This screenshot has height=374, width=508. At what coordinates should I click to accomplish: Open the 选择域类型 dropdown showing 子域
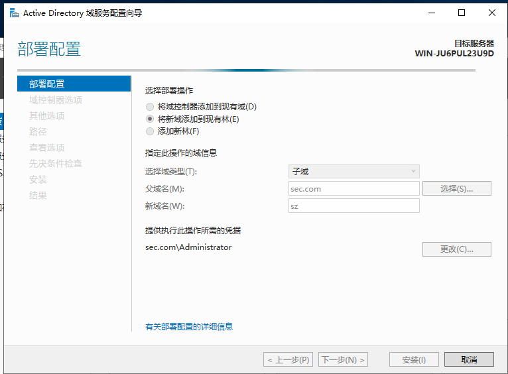click(354, 172)
